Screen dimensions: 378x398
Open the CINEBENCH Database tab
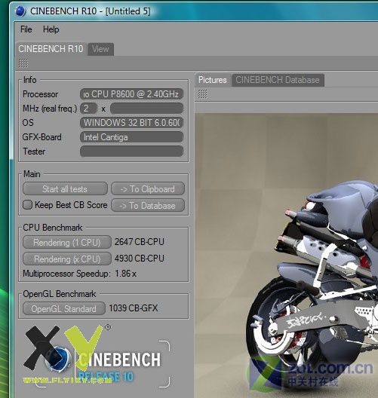(278, 80)
